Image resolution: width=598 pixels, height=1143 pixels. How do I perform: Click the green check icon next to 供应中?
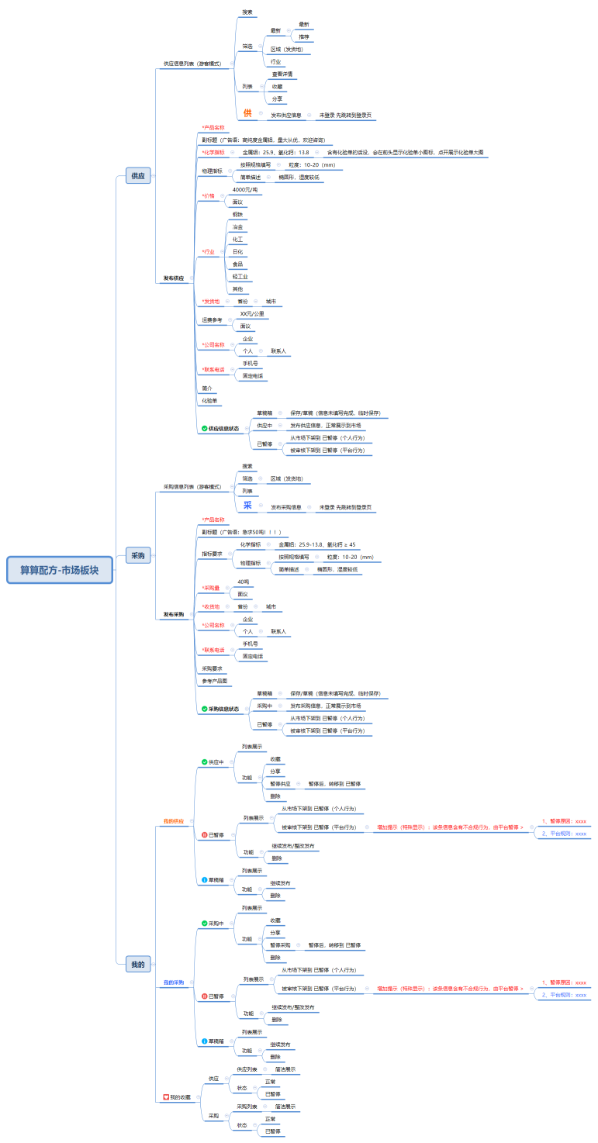[205, 762]
